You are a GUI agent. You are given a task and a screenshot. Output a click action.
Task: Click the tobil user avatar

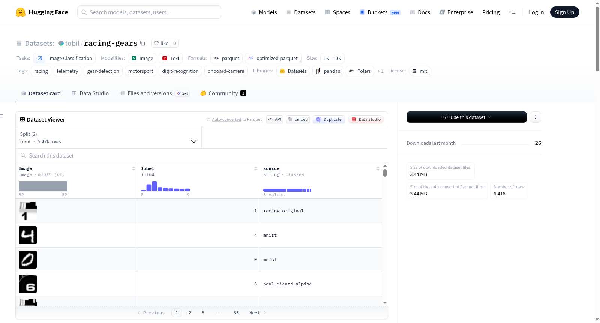[61, 43]
